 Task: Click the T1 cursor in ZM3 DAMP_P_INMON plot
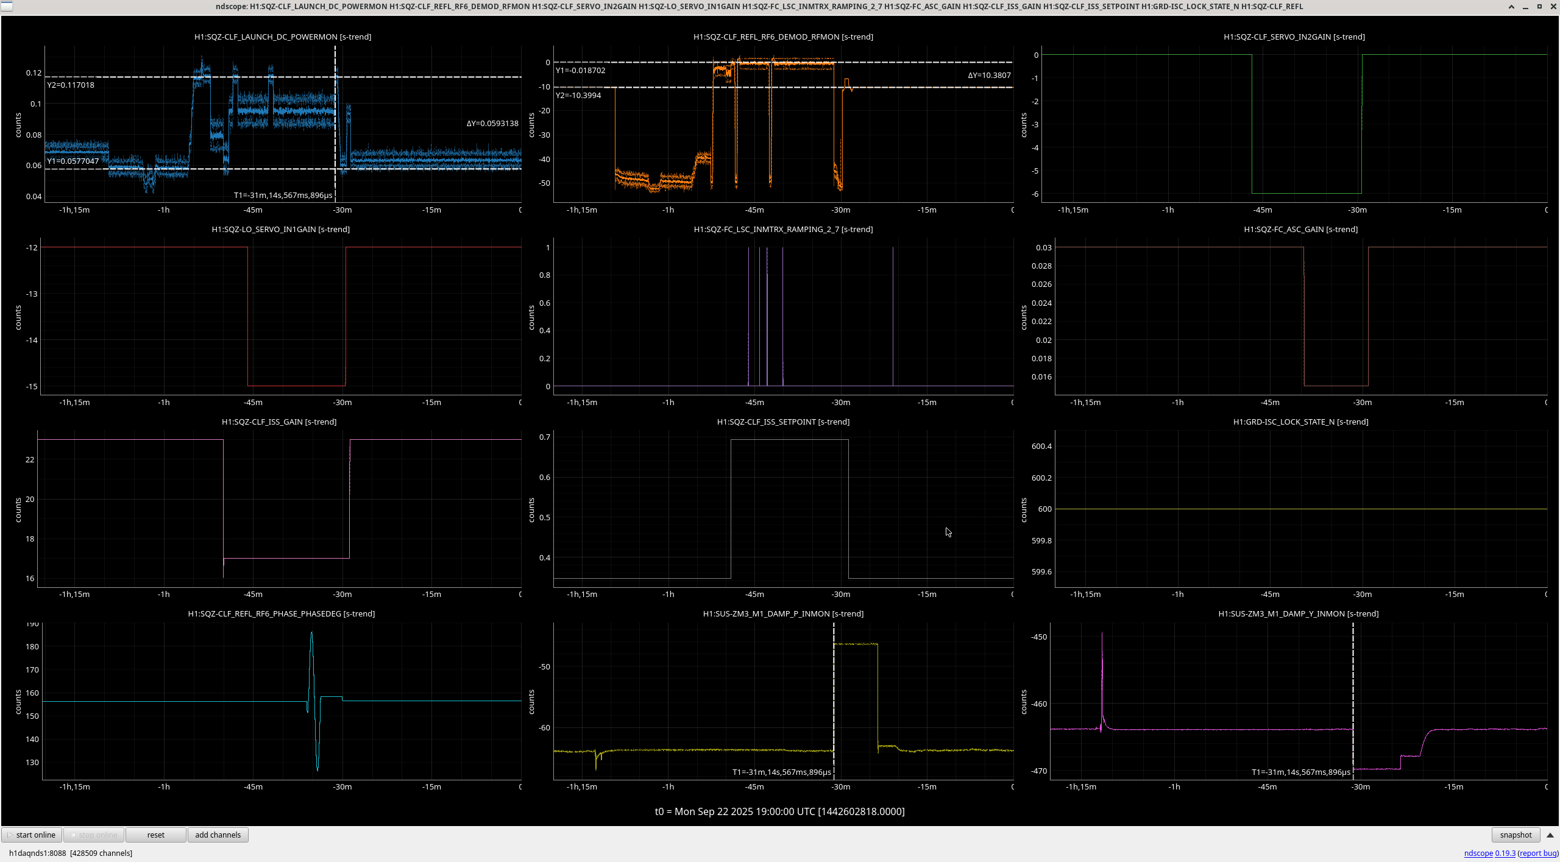[x=834, y=701]
